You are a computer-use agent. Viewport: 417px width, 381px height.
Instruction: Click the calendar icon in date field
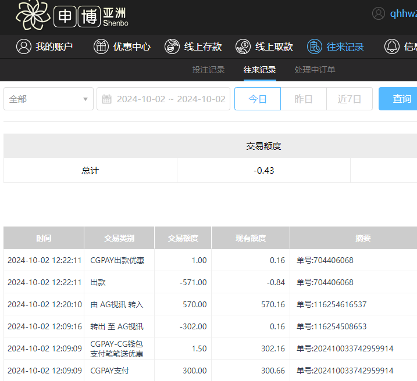(107, 99)
